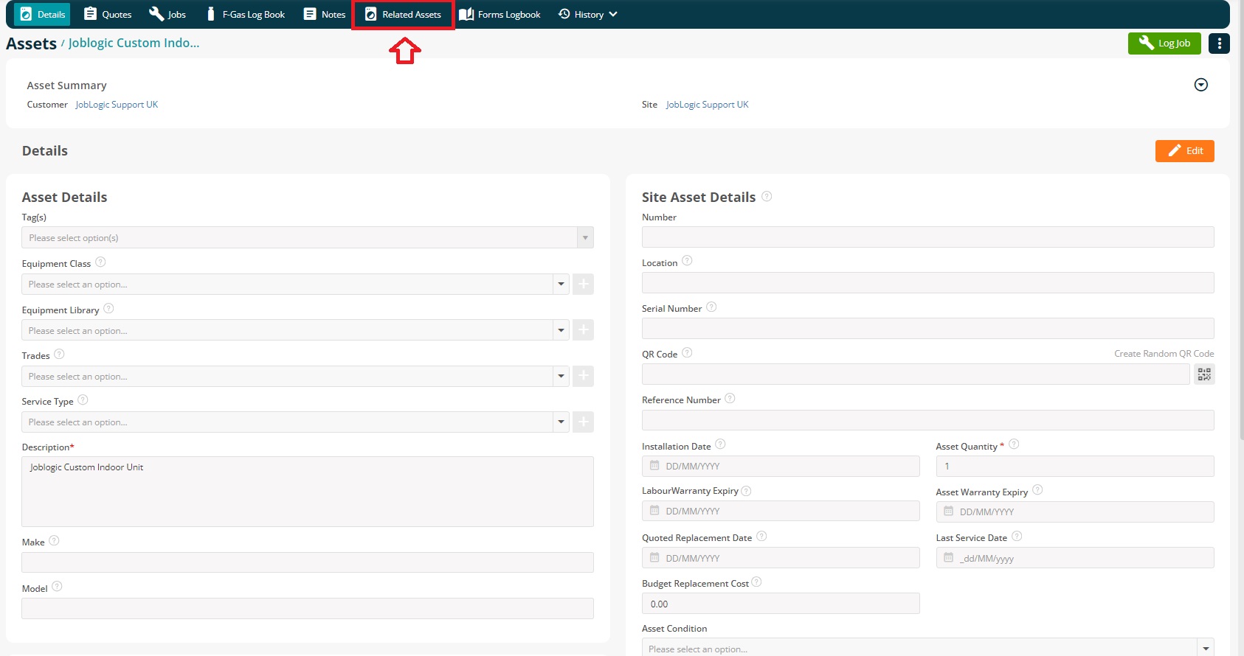Select the Related Assets tab
The width and height of the screenshot is (1244, 656).
coord(403,14)
